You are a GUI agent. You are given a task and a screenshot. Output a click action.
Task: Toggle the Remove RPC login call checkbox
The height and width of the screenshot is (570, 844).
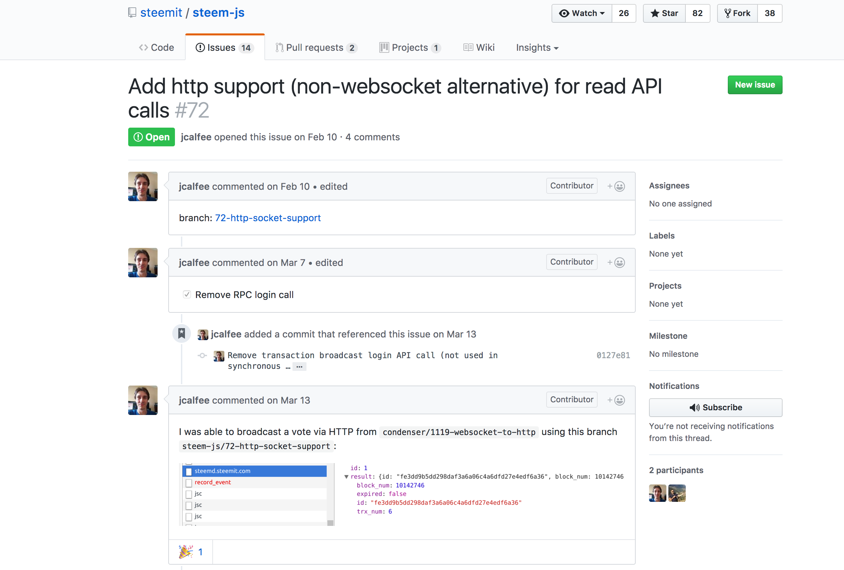pos(187,294)
